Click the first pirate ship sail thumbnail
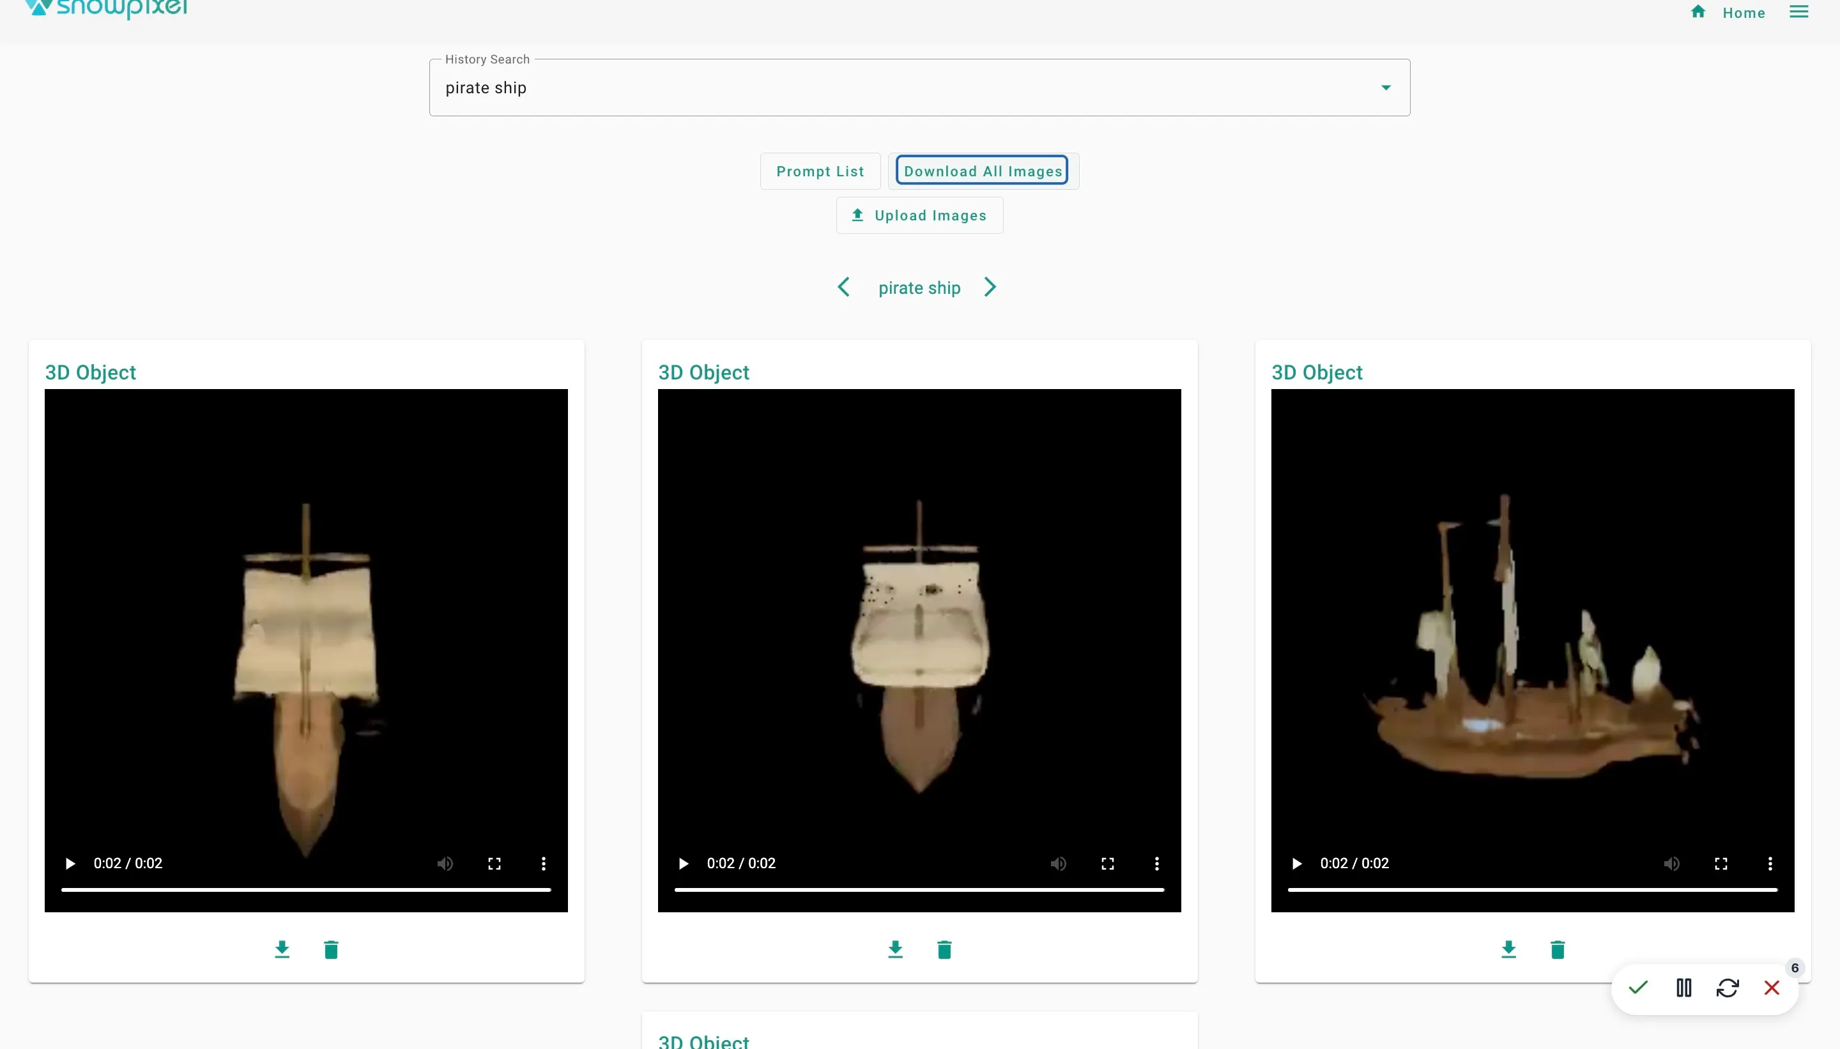 306,650
